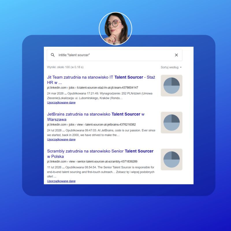Open the 'Sortuj według' dropdown
Image resolution: width=231 pixels, height=231 pixels.
pos(171,67)
